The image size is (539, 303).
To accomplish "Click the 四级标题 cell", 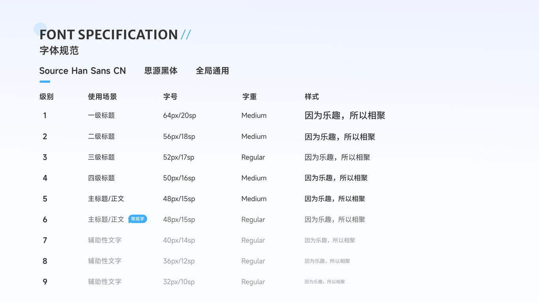I will point(101,178).
